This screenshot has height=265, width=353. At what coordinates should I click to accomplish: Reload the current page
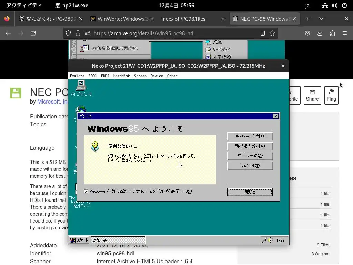coord(33,33)
